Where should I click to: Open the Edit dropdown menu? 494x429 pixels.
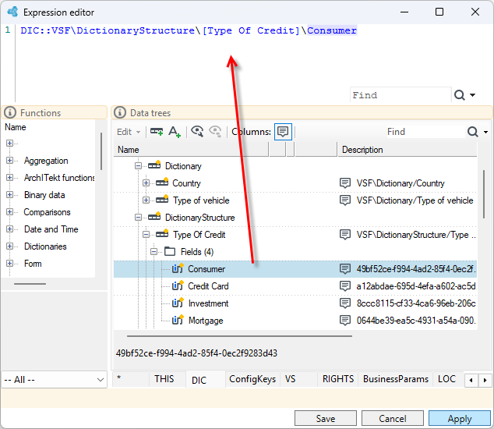(129, 132)
